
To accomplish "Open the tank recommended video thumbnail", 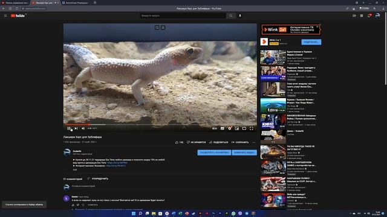I will click(273, 152).
